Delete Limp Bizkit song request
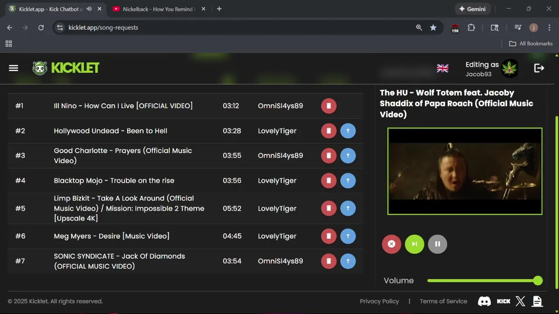This screenshot has height=314, width=559. [329, 208]
